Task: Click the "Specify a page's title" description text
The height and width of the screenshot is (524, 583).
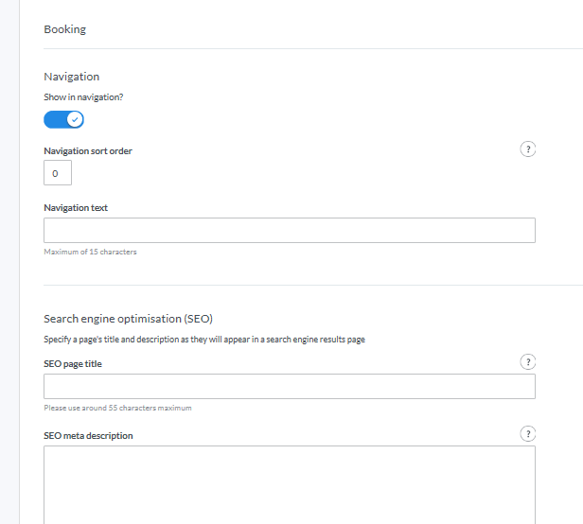Action: point(203,340)
